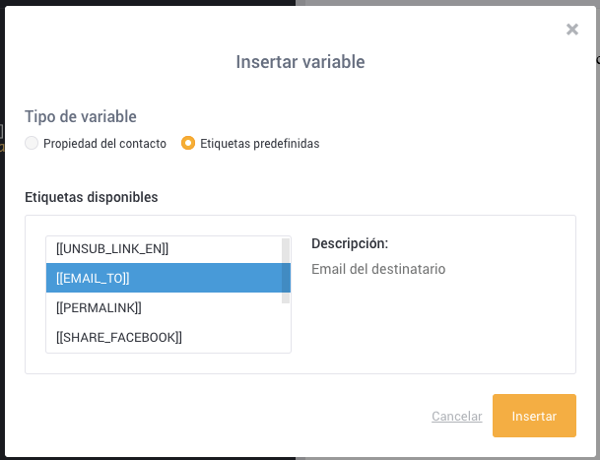Click scrollbar track below the thumb
The width and height of the screenshot is (600, 460).
[x=286, y=327]
